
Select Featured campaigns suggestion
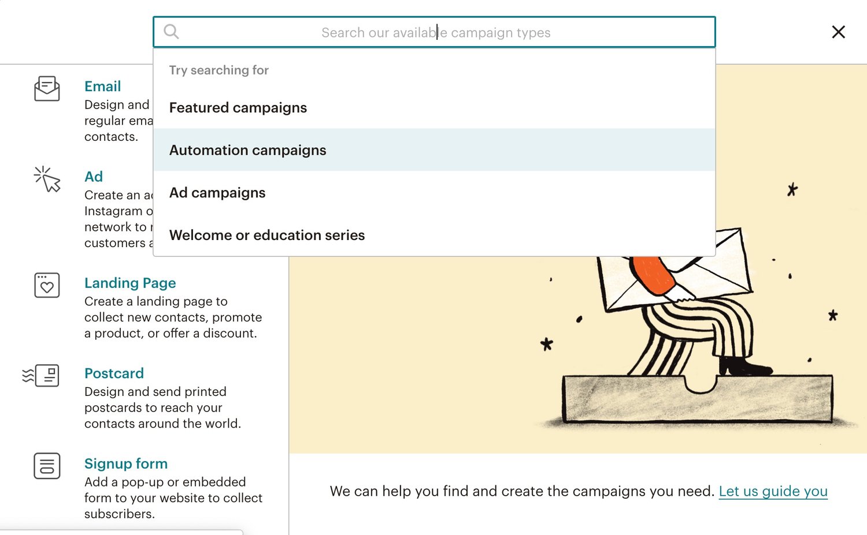(238, 107)
